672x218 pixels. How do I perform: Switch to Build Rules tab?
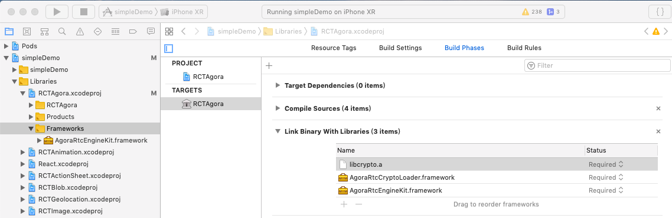524,48
